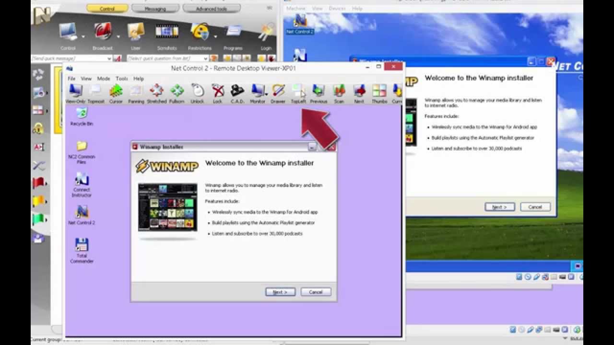Screen dimensions: 614x345
Task: Click the Unlock mouse icon
Action: click(x=197, y=93)
